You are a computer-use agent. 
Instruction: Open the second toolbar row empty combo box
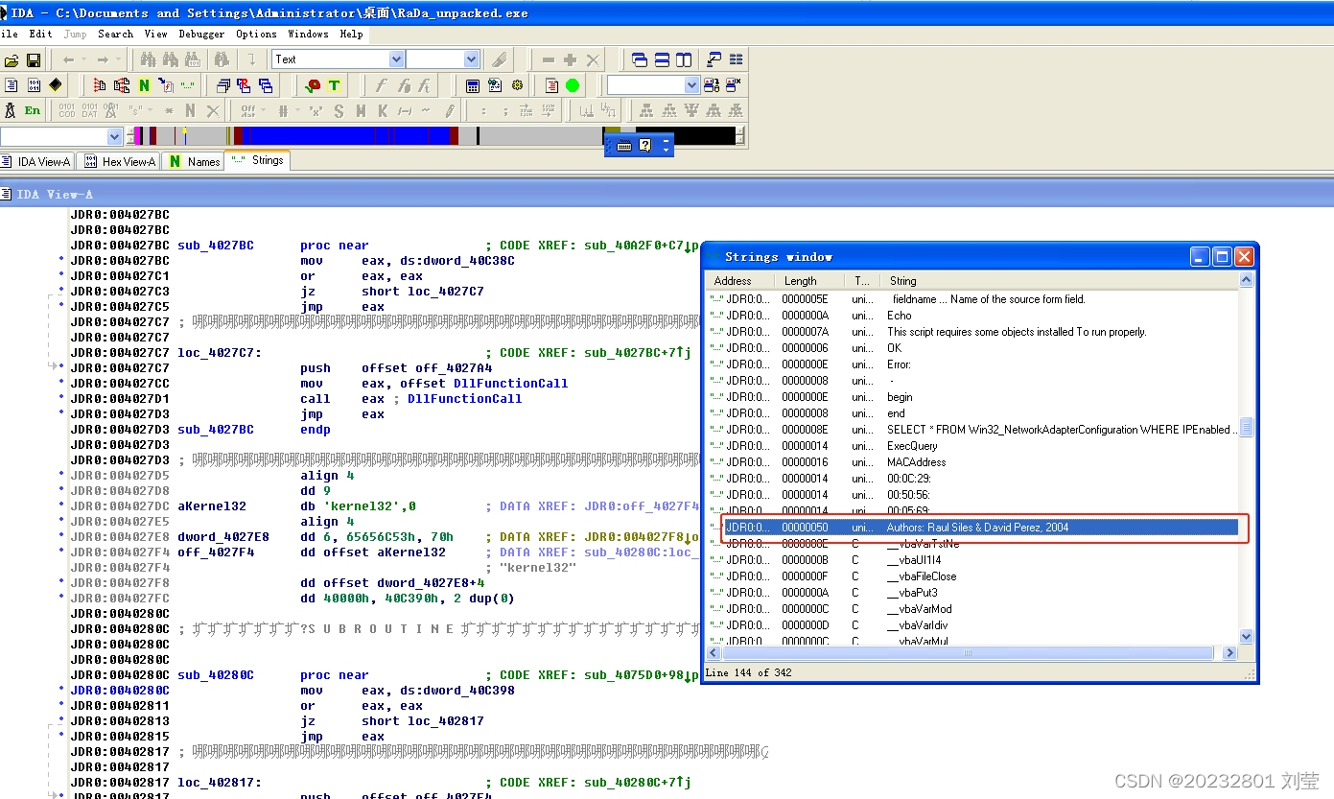click(x=653, y=85)
